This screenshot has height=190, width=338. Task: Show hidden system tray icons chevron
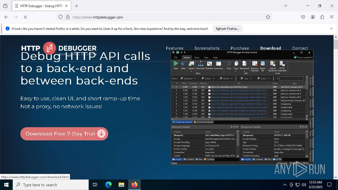(x=285, y=185)
